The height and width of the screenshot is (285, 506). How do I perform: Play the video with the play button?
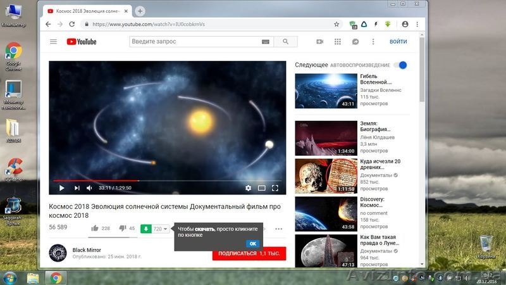(61, 188)
